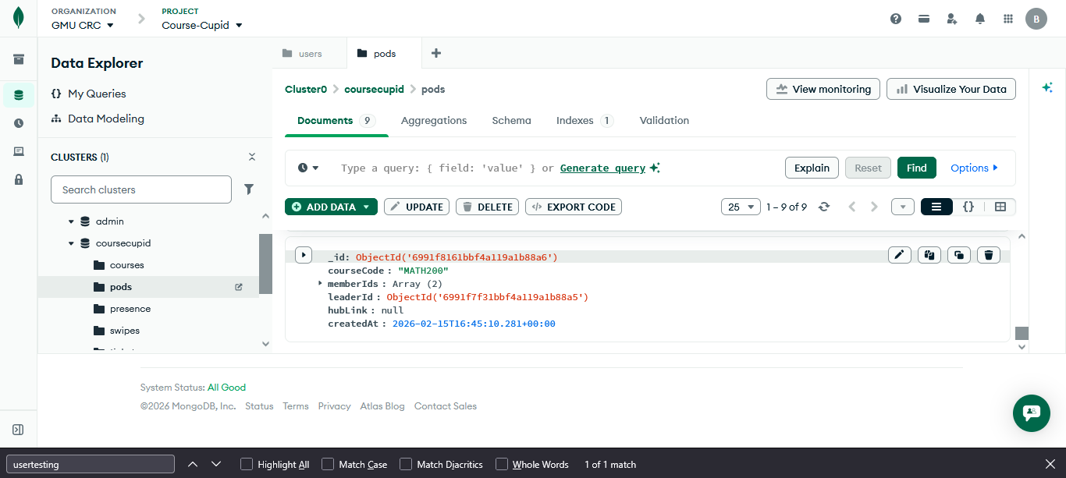Open the Schema tab
The height and width of the screenshot is (478, 1066).
pyautogui.click(x=511, y=120)
